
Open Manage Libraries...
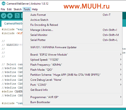coord(73,30)
